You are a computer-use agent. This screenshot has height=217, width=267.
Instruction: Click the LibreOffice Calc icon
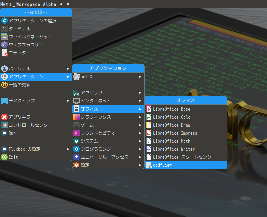pyautogui.click(x=149, y=117)
